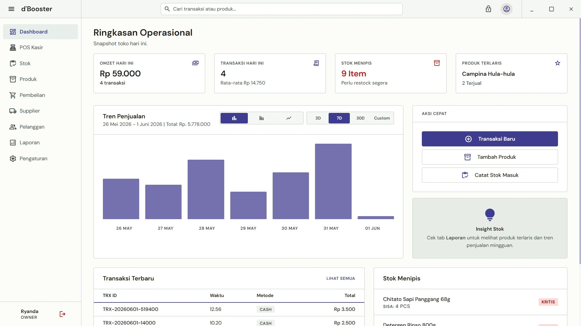Image resolution: width=581 pixels, height=326 pixels.
Task: Click the page vertical scrollbar
Action: point(580,141)
